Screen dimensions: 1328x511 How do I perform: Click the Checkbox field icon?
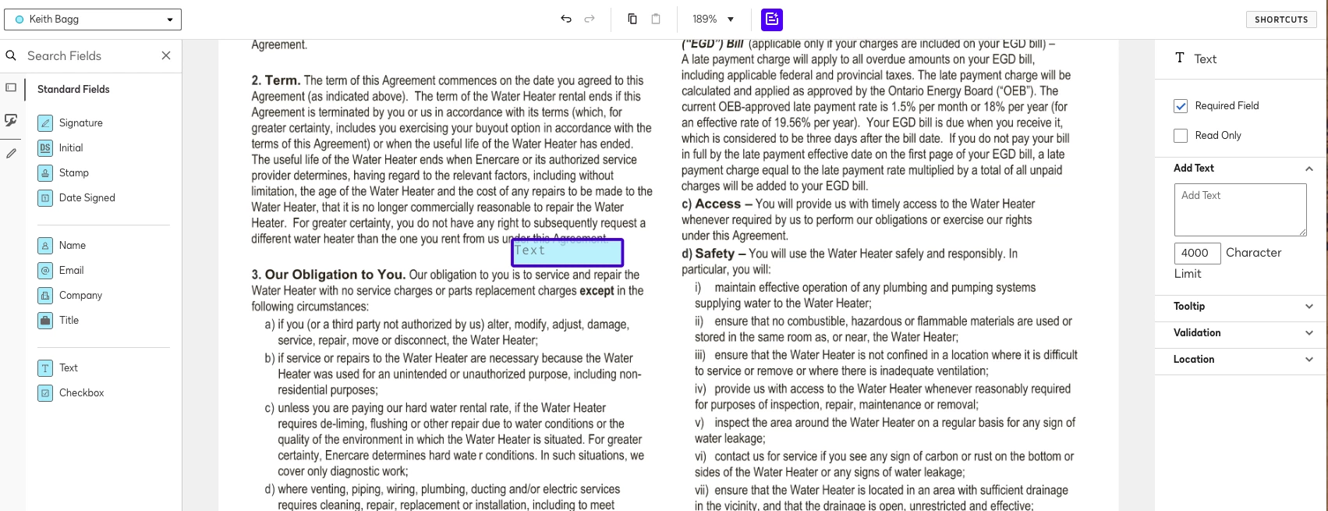click(x=45, y=393)
